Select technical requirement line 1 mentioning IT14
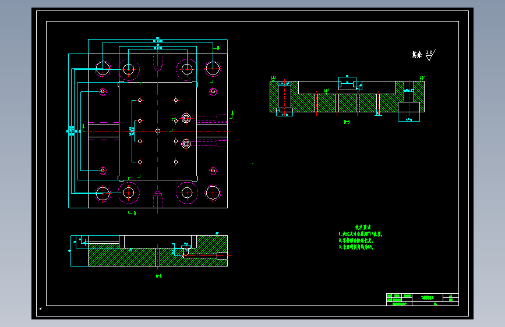 coord(361,234)
